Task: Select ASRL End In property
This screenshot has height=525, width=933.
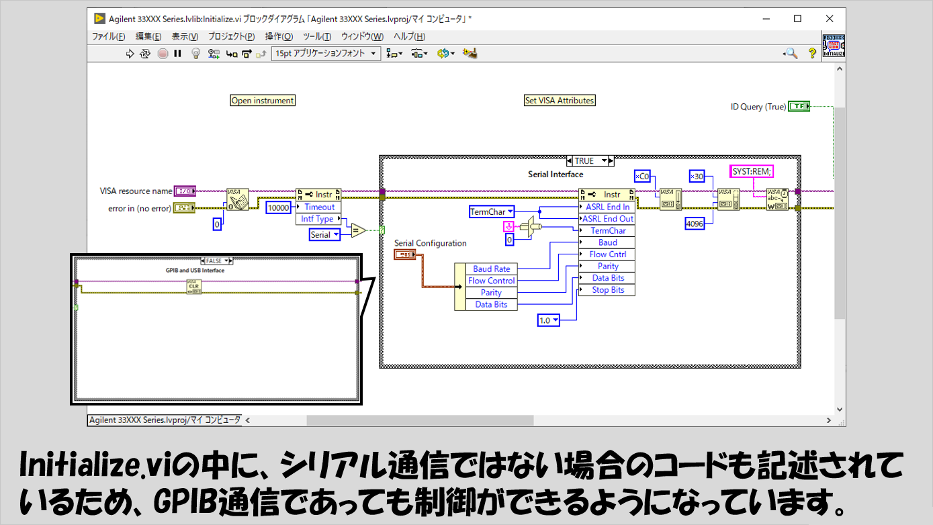Action: (607, 207)
